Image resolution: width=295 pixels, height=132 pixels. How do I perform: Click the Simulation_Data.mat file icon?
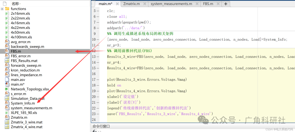coord(7,98)
